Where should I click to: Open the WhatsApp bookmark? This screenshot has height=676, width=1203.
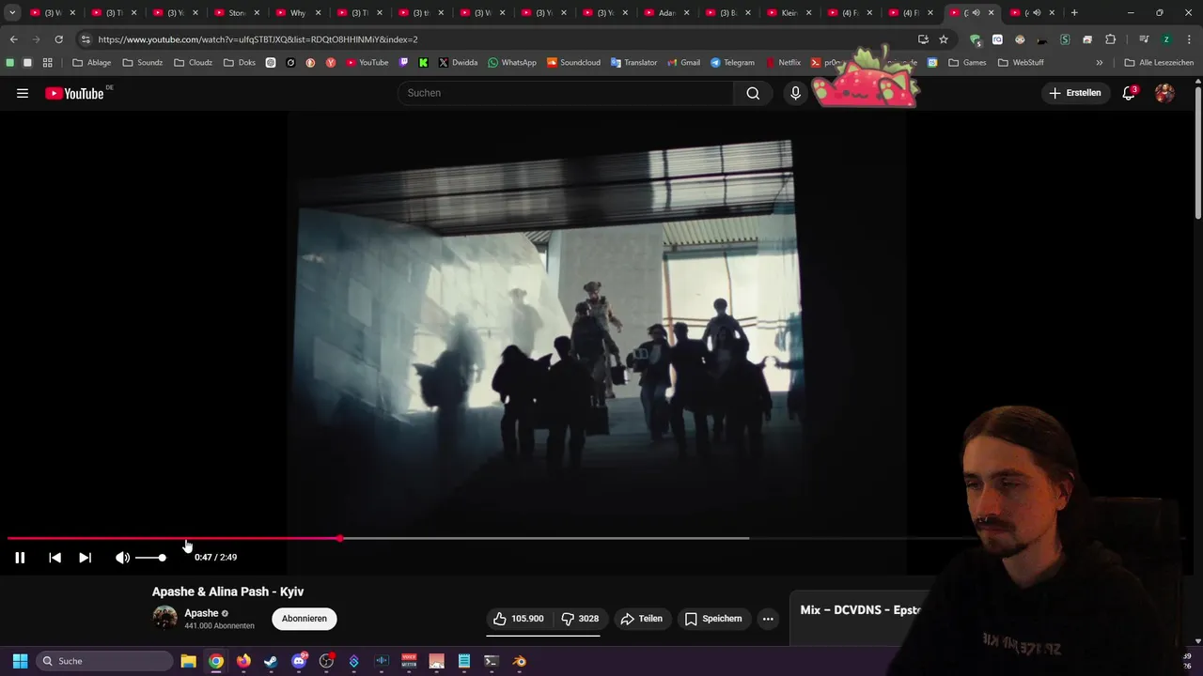click(512, 63)
